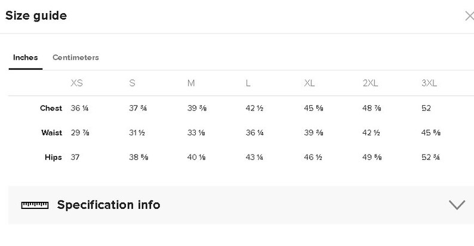Select the Chest row label
Image resolution: width=474 pixels, height=246 pixels.
(51, 108)
